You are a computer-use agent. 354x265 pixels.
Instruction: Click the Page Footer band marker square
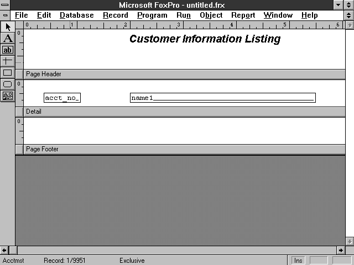19,149
